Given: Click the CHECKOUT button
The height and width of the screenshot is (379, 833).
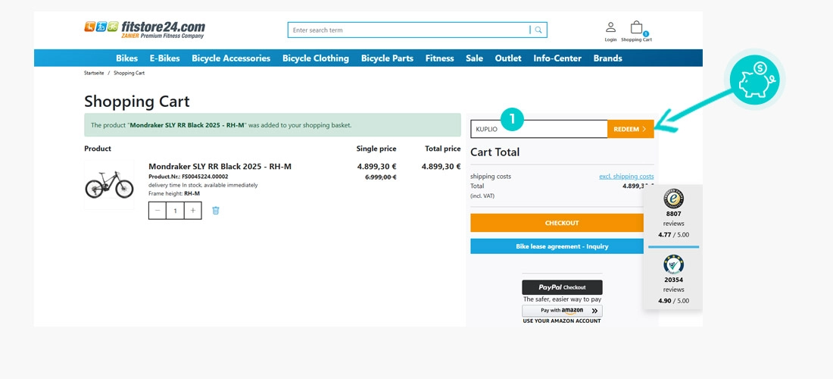Looking at the screenshot, I should click(562, 223).
